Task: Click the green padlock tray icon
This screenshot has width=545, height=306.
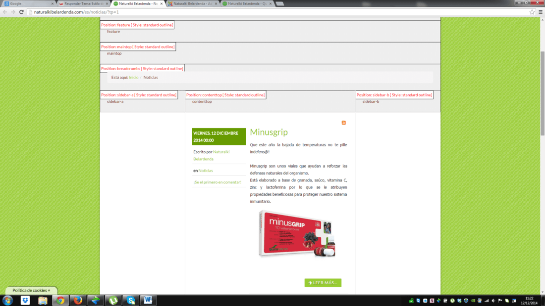Action: click(411, 301)
